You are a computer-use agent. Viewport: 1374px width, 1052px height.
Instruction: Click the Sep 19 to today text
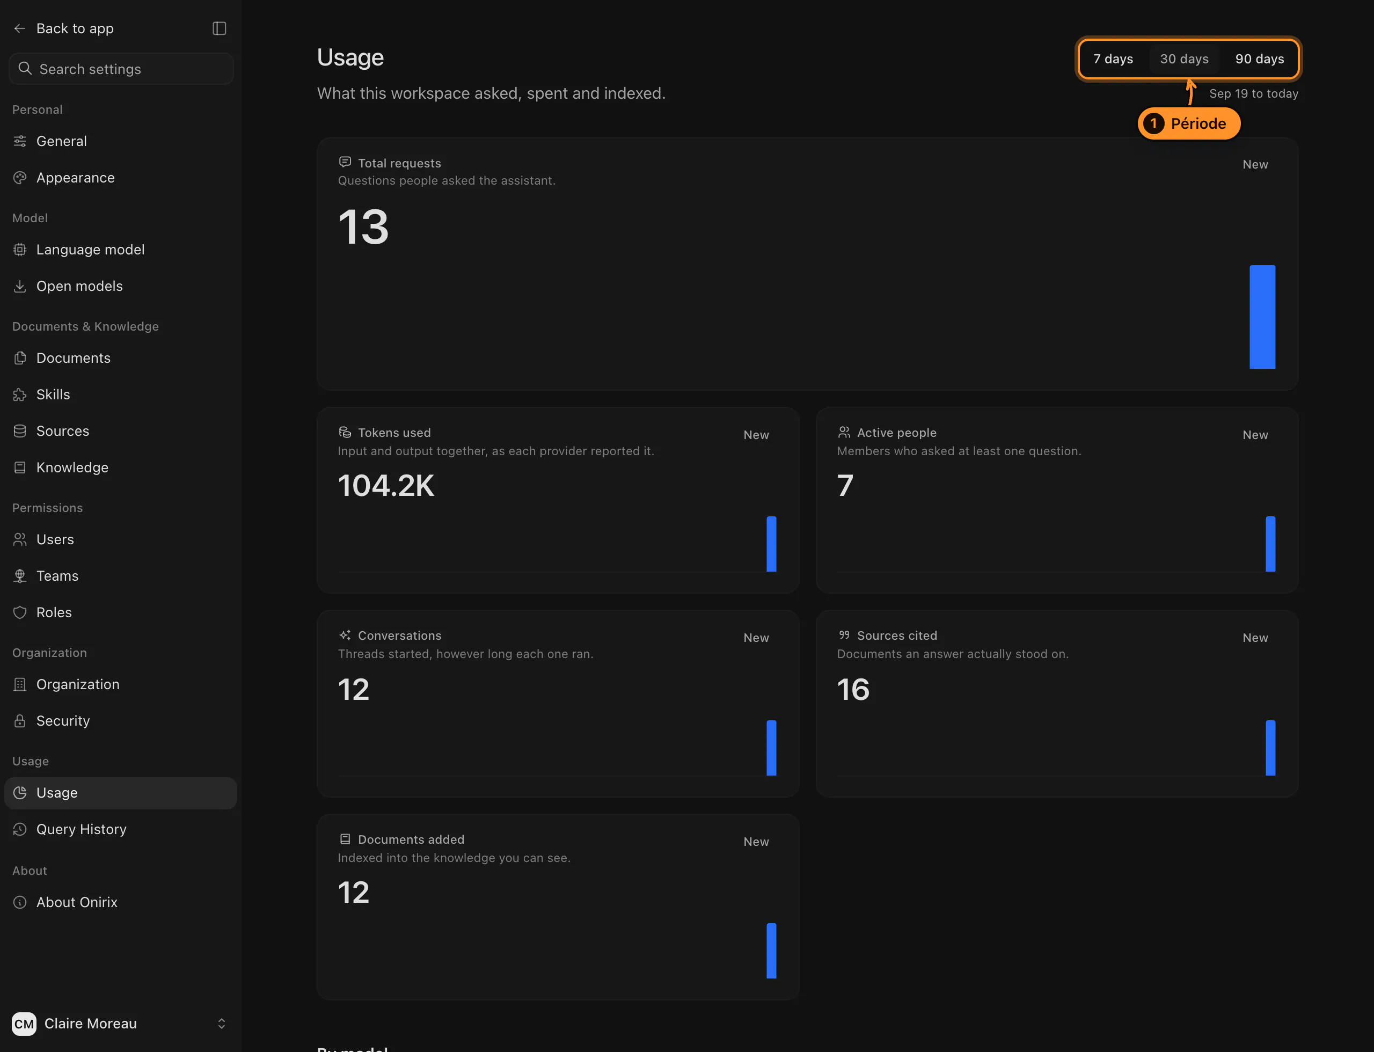[x=1253, y=93]
